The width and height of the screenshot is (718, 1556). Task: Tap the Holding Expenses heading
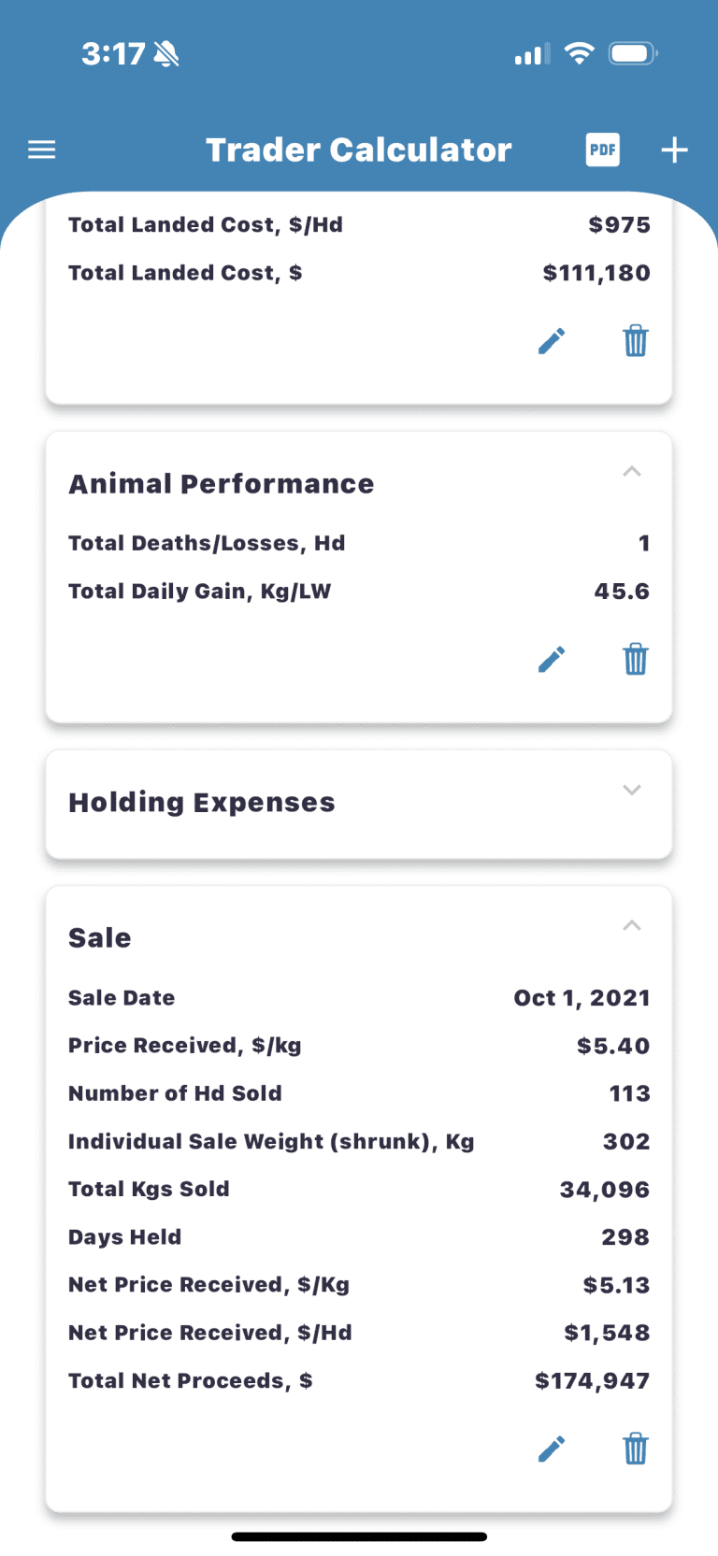[202, 803]
